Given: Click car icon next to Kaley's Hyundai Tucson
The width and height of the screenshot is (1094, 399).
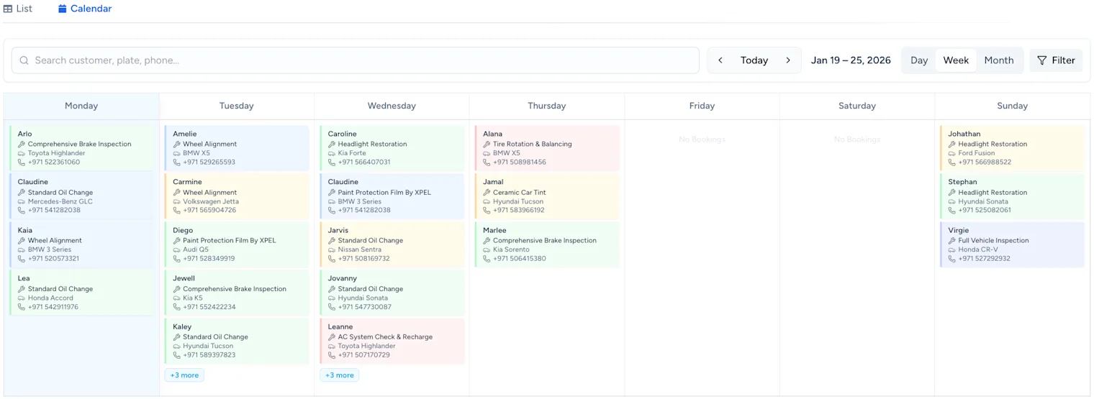Looking at the screenshot, I should [x=176, y=347].
